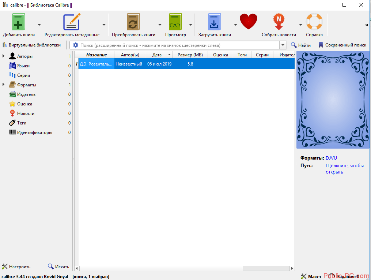Open the search history dropdown
The height and width of the screenshot is (280, 371).
pos(283,45)
